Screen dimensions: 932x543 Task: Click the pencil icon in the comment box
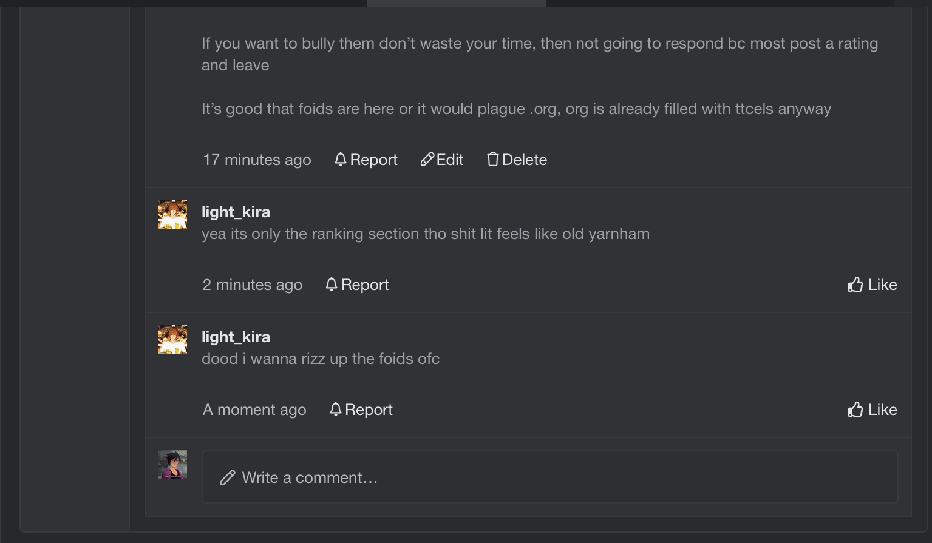[228, 477]
